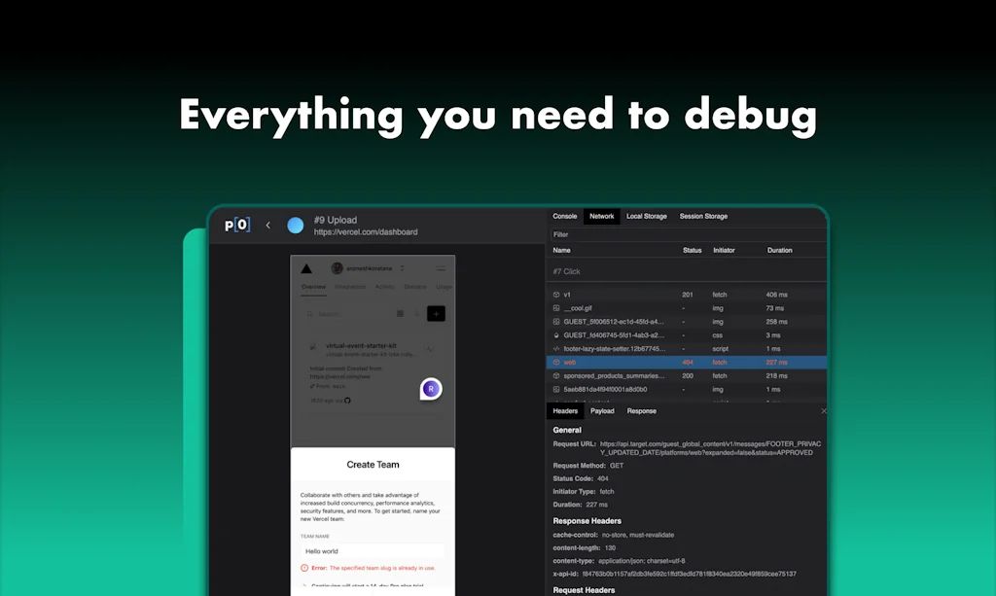The height and width of the screenshot is (596, 996).
Task: Switch to the Console tab
Action: [x=564, y=216]
